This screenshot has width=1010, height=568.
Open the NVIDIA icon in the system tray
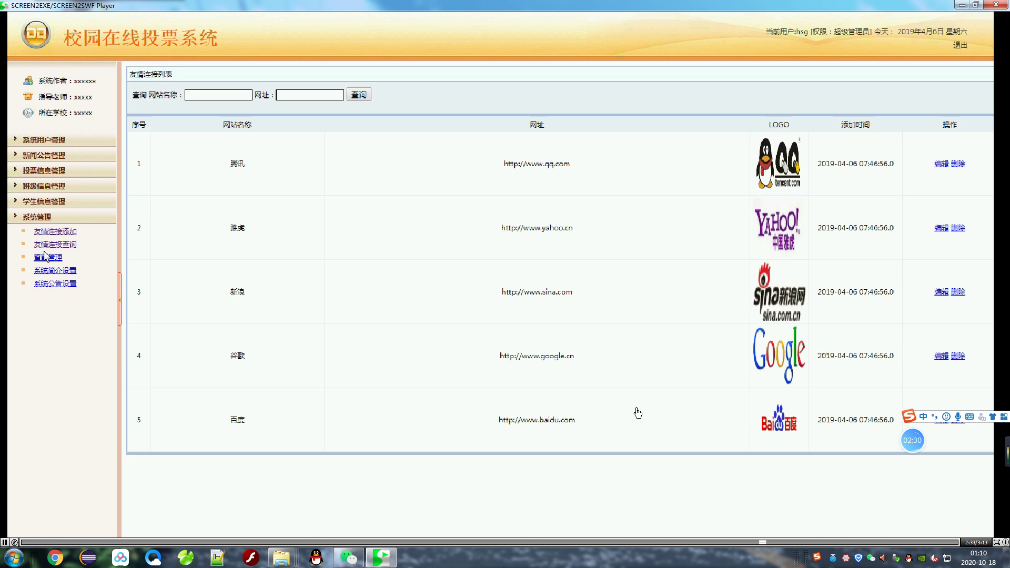point(922,558)
